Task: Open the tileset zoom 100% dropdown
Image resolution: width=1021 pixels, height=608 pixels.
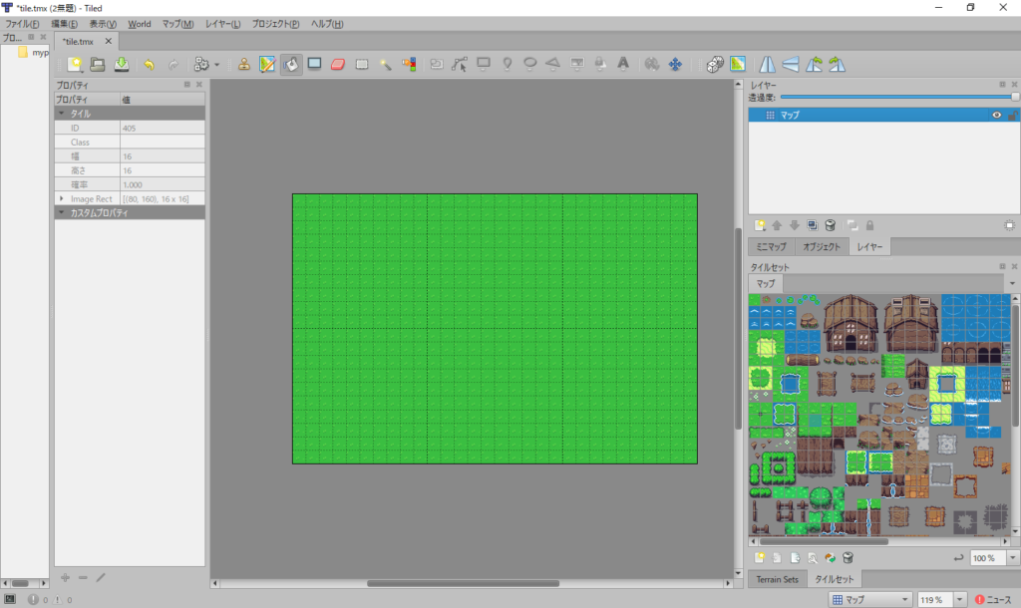Action: click(1013, 558)
